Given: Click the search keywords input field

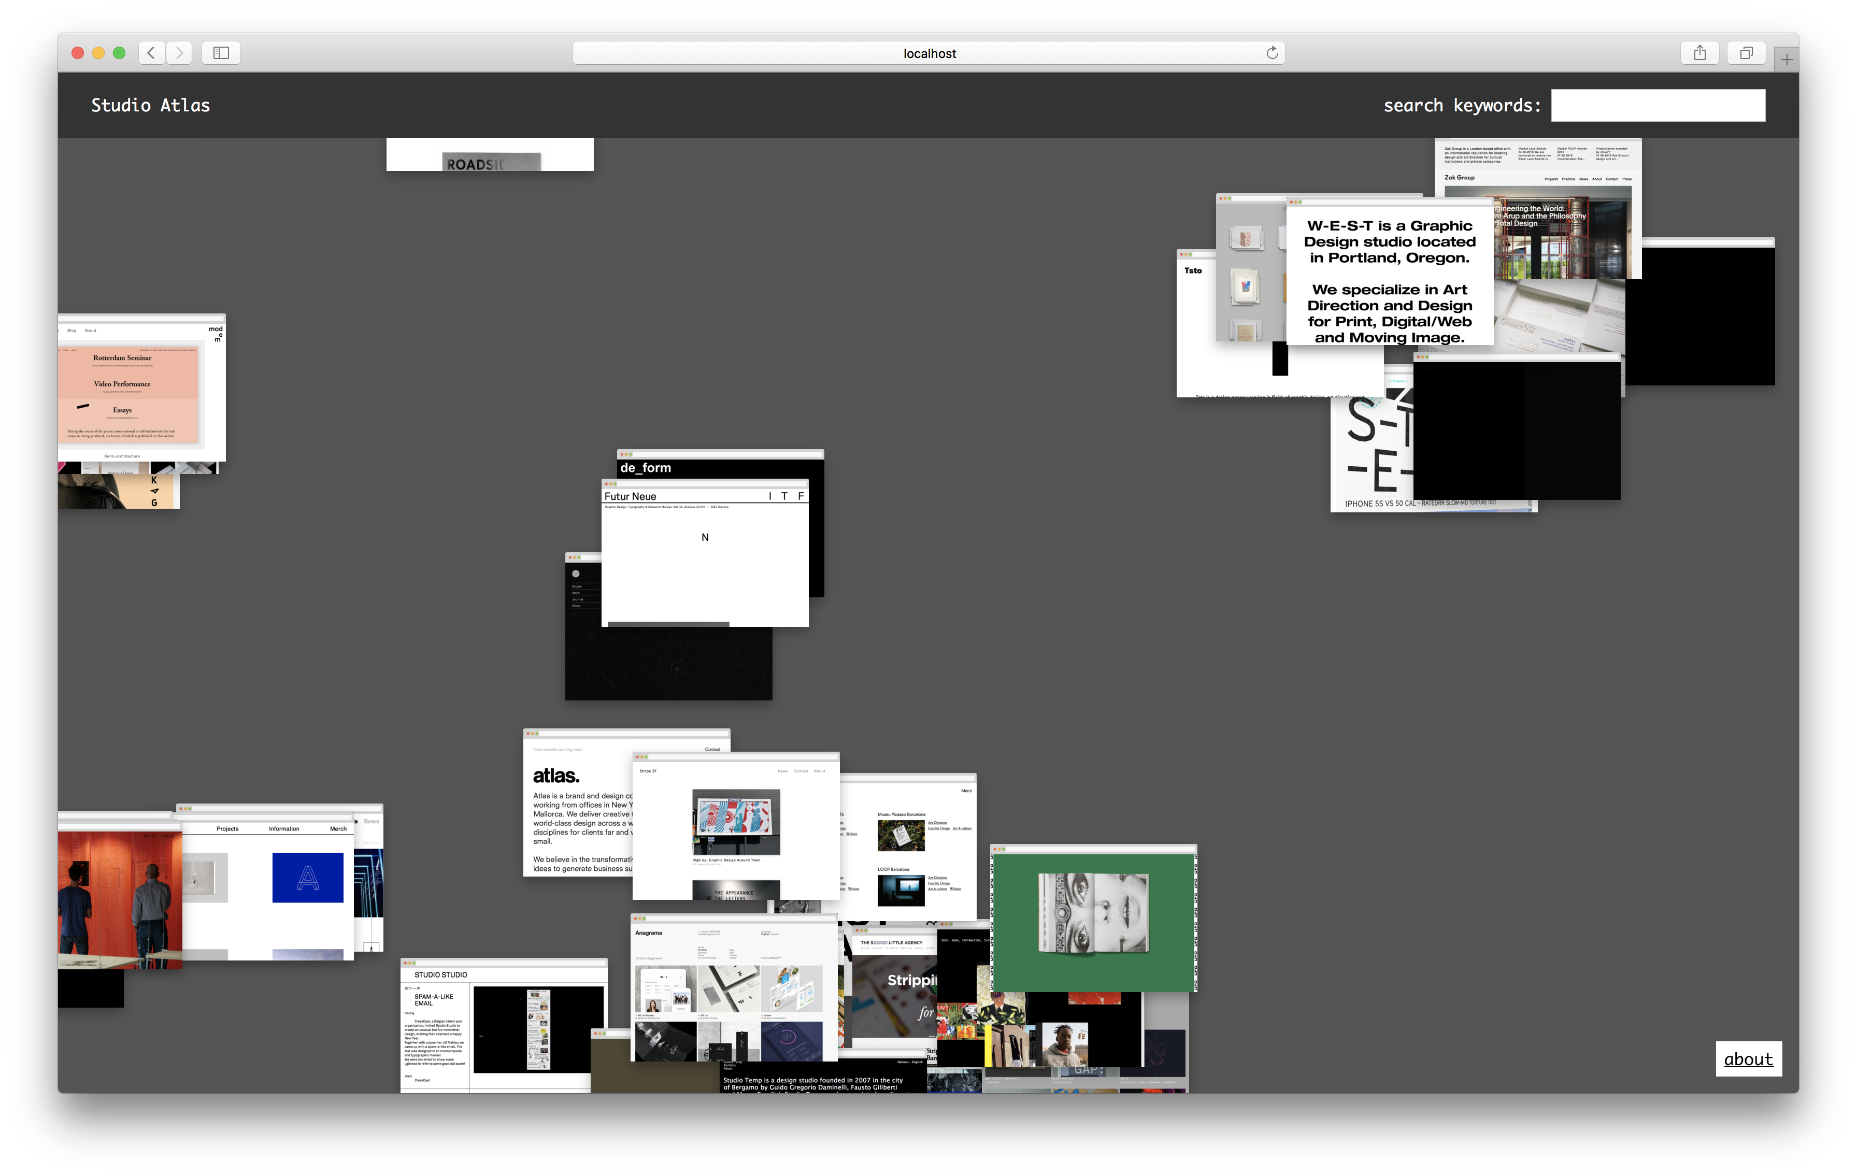Looking at the screenshot, I should click(x=1658, y=105).
